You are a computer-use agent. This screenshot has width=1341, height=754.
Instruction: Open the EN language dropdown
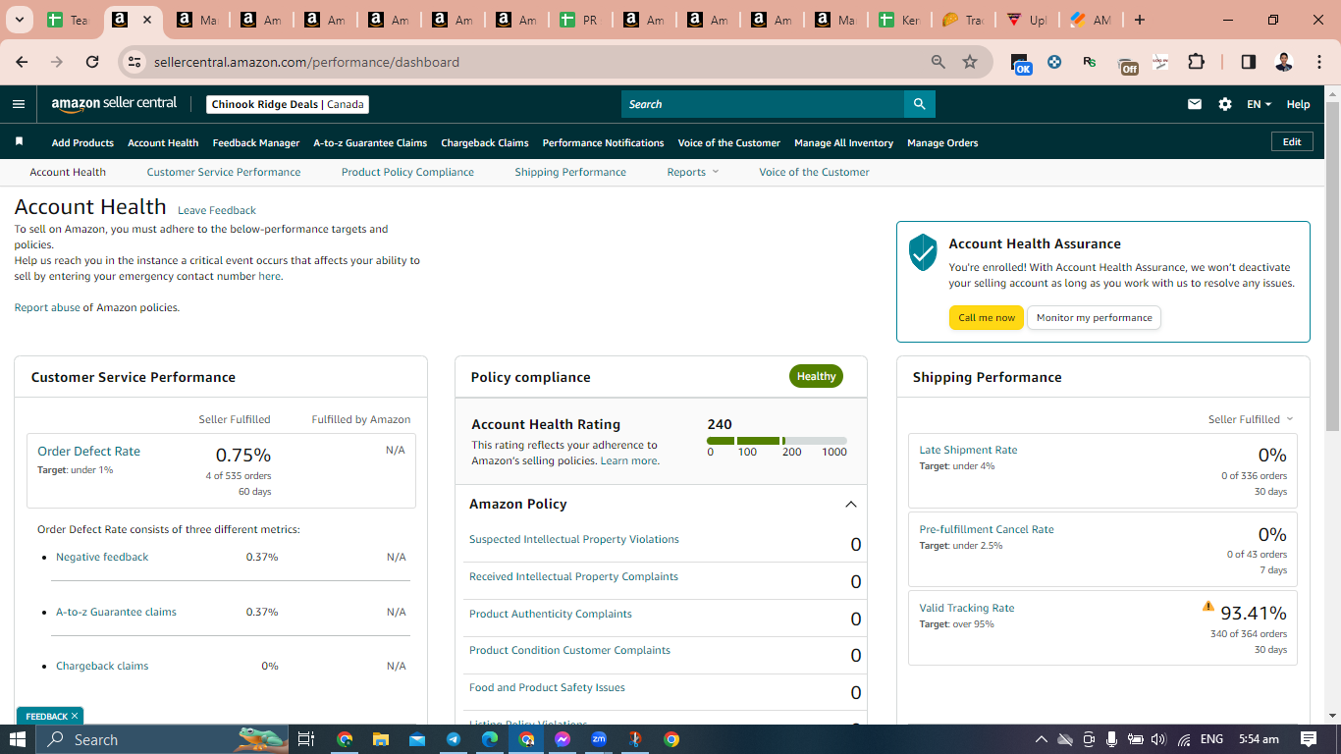[x=1259, y=104]
